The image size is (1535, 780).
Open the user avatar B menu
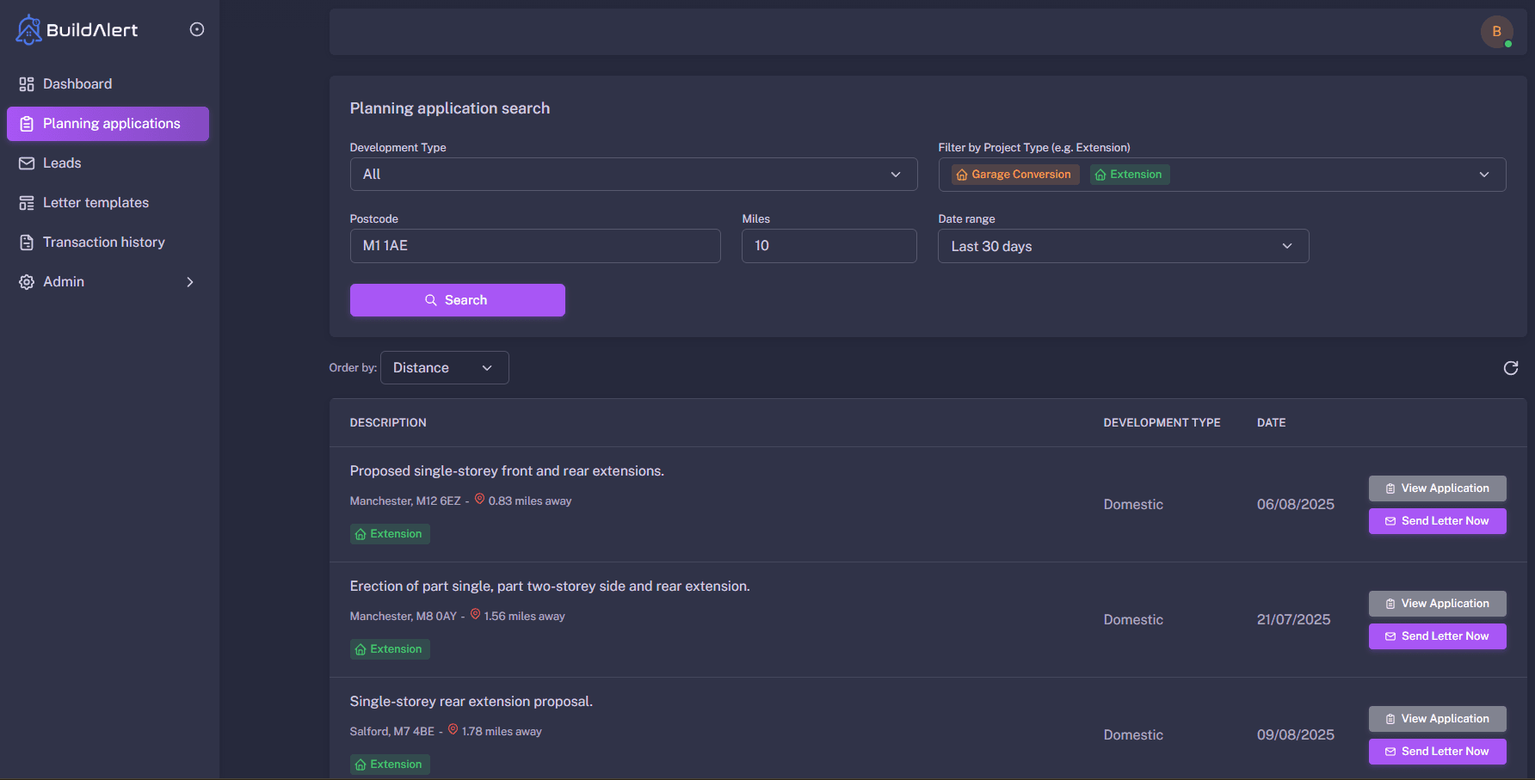(x=1496, y=32)
